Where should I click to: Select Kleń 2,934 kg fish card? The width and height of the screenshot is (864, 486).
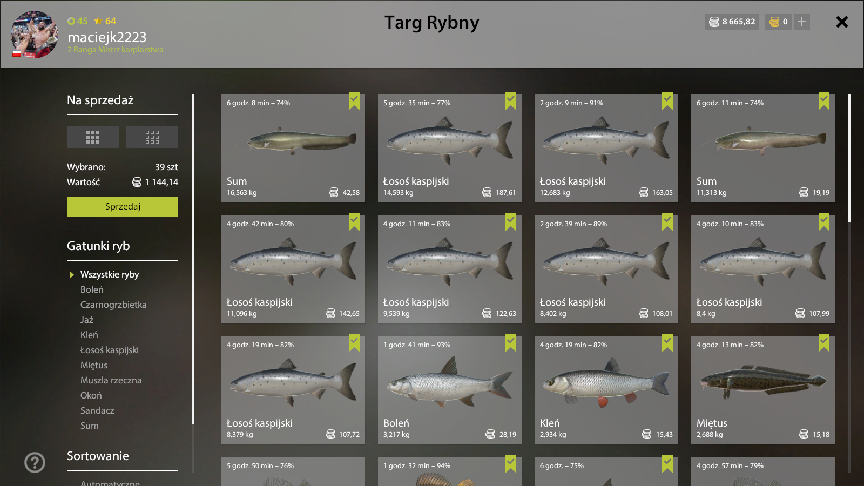(606, 390)
